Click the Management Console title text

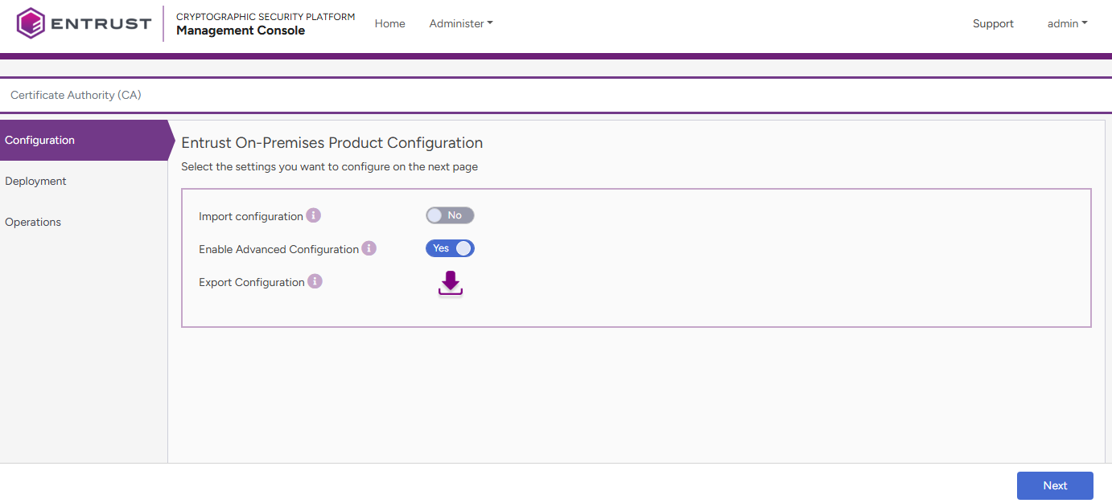[241, 31]
